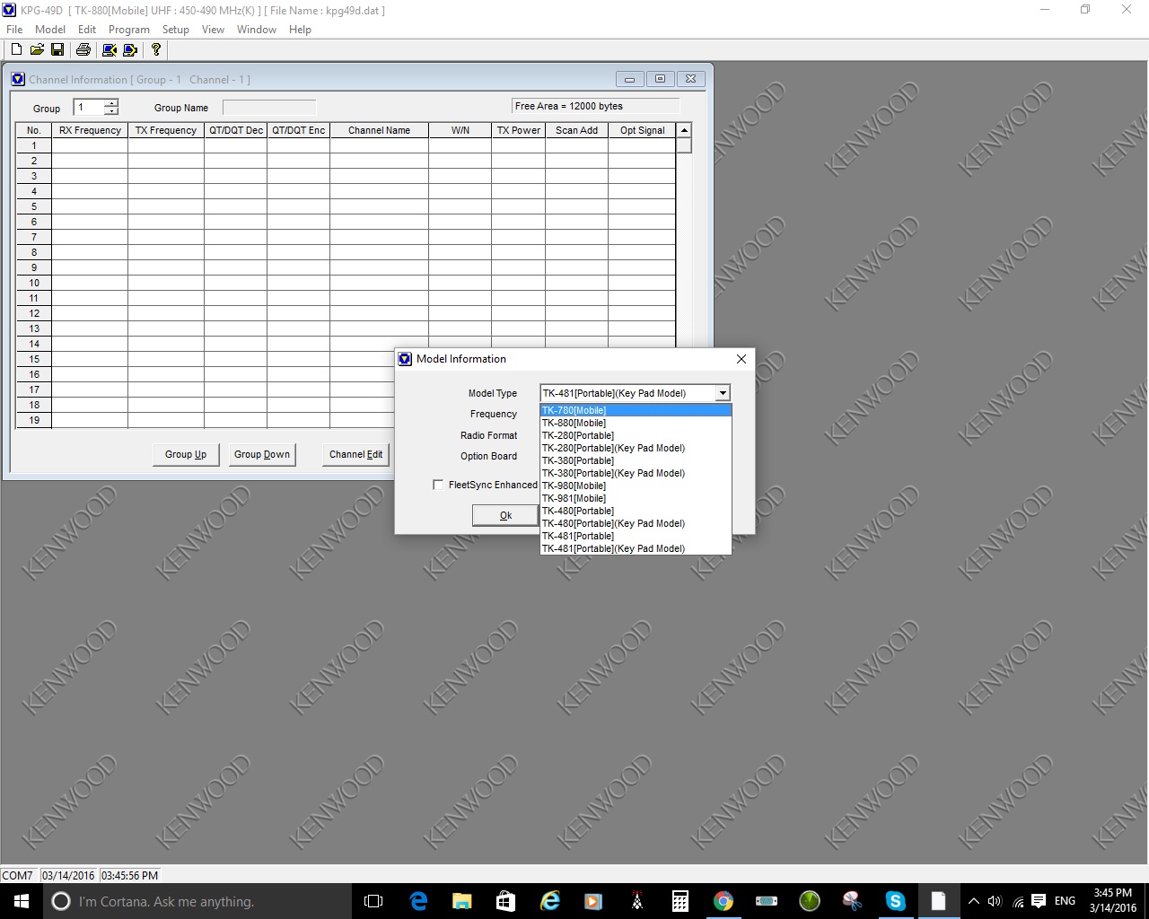The width and height of the screenshot is (1149, 919).
Task: Click the Read data from radio icon
Action: click(110, 49)
